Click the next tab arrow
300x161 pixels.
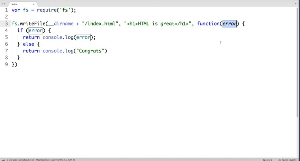[5, 4]
